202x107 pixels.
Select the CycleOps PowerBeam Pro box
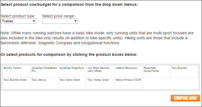(44, 71)
